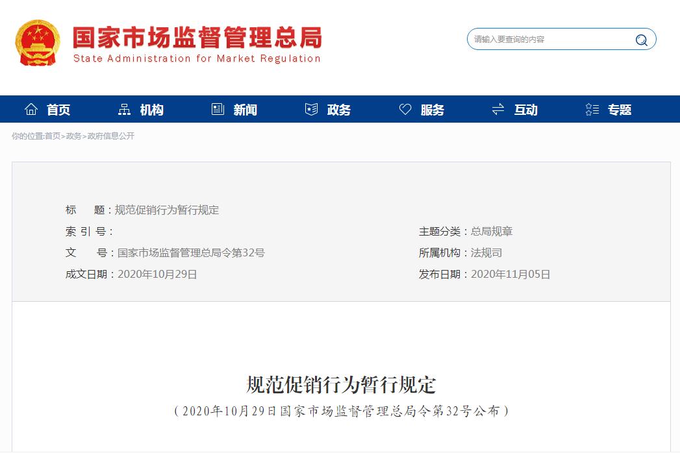The height and width of the screenshot is (453, 680).
Task: Open the 机构 navigation menu item
Action: pyautogui.click(x=152, y=110)
